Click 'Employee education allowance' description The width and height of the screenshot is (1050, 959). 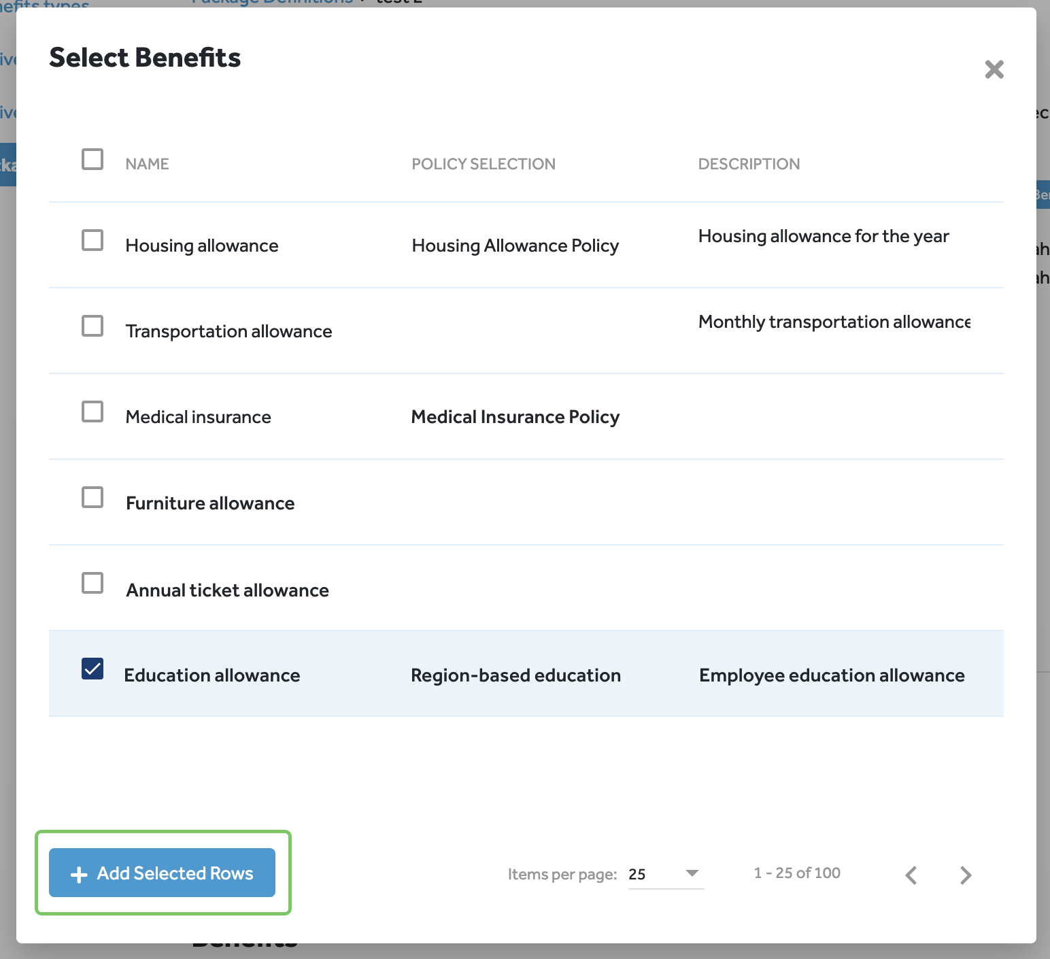(x=832, y=675)
